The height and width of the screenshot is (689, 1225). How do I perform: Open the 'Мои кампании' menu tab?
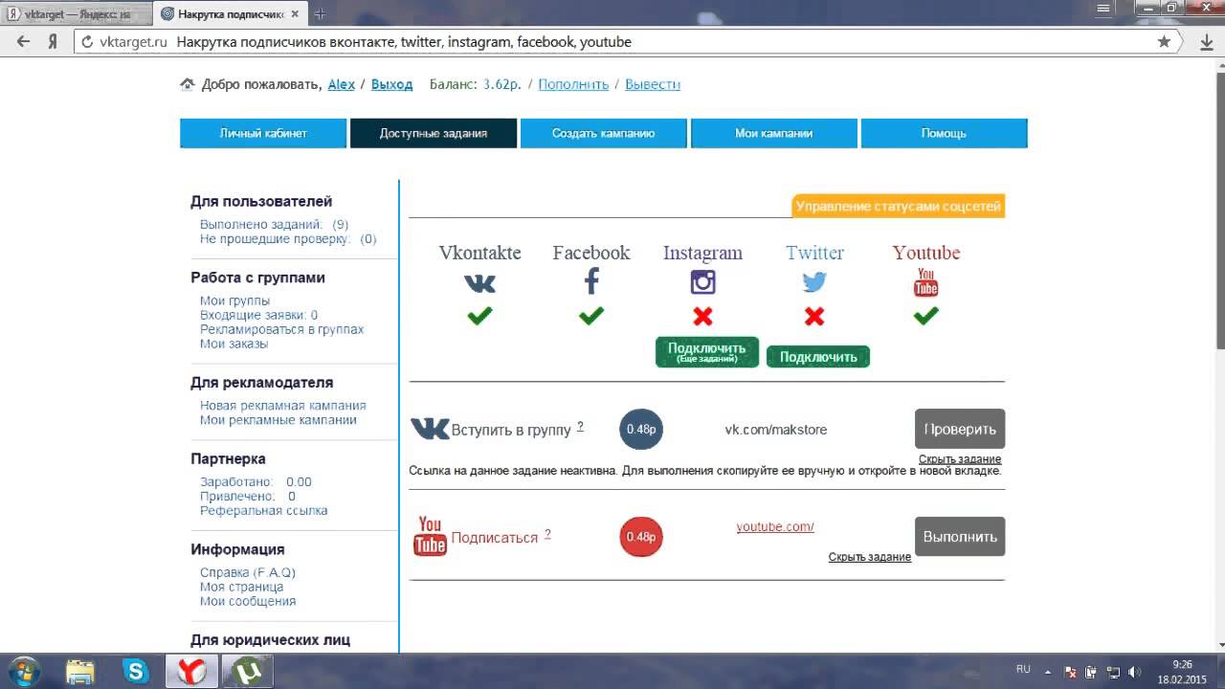click(774, 133)
